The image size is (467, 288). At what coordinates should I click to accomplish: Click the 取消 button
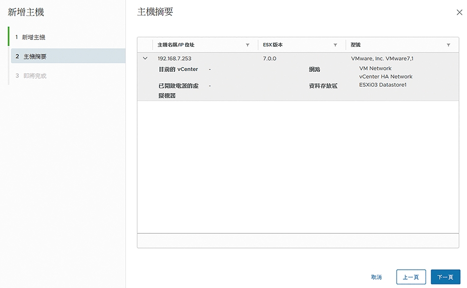pos(376,277)
